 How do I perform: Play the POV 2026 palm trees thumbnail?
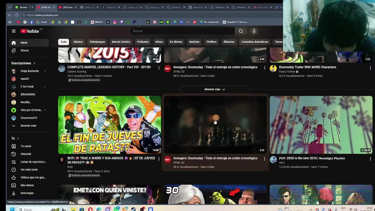click(x=321, y=125)
